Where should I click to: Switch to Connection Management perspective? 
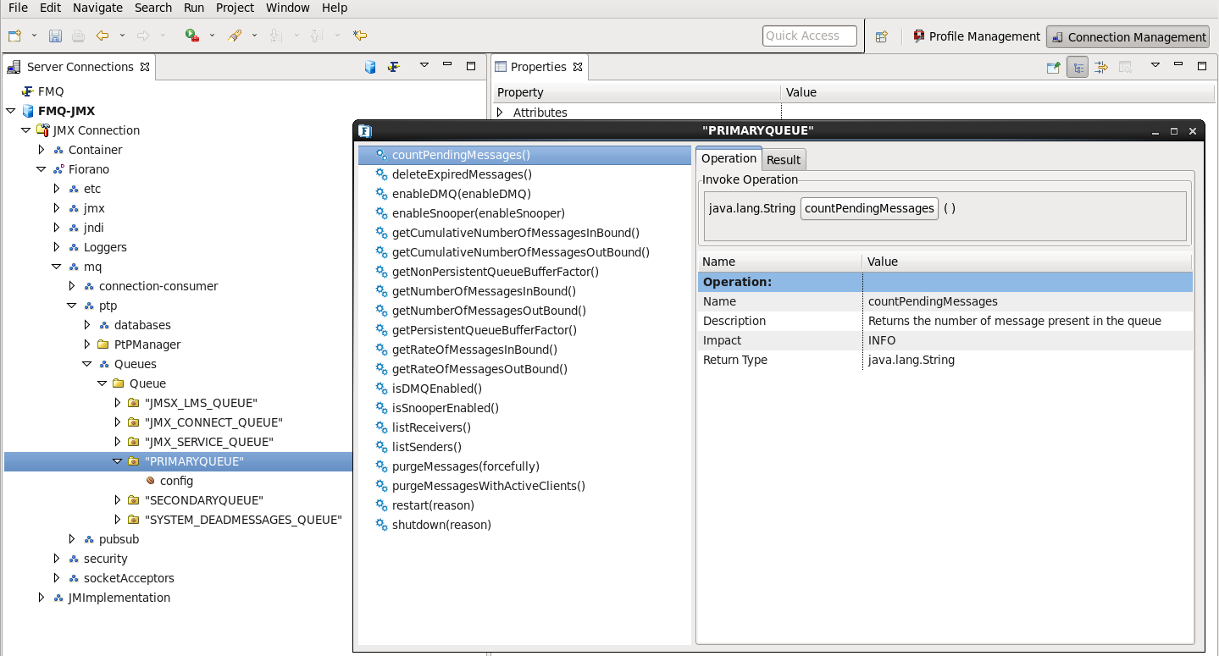pos(1128,36)
